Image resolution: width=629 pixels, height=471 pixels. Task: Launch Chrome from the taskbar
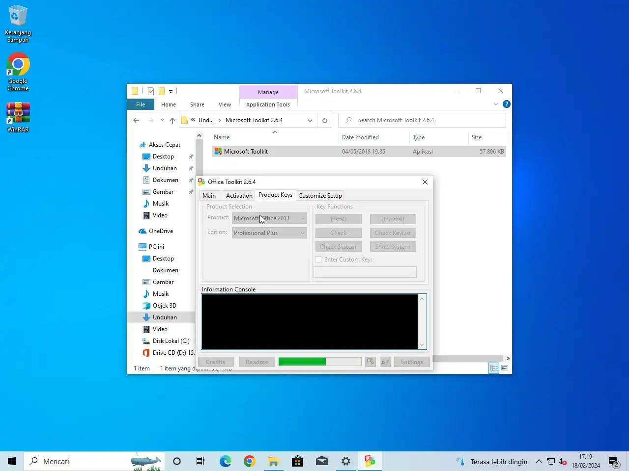250,461
